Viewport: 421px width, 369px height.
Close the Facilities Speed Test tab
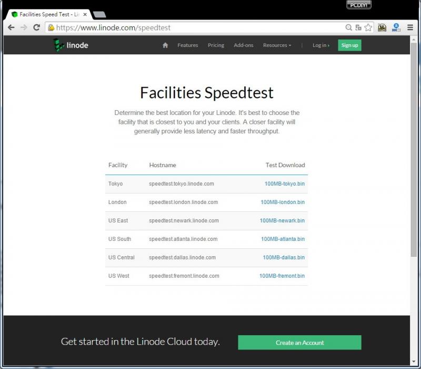[85, 14]
